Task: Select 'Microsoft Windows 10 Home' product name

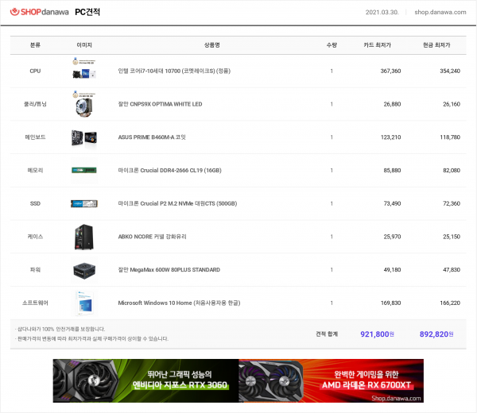Action: [179, 303]
